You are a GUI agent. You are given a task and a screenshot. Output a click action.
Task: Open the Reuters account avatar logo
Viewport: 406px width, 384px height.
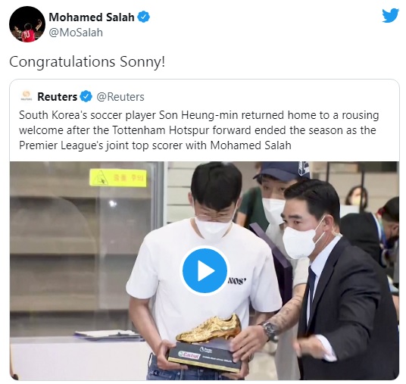click(x=27, y=96)
